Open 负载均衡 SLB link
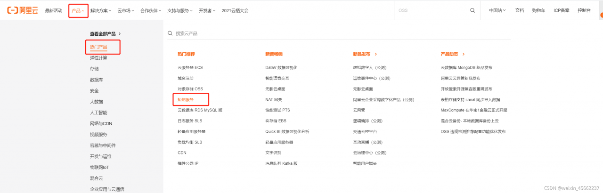 coord(190,142)
